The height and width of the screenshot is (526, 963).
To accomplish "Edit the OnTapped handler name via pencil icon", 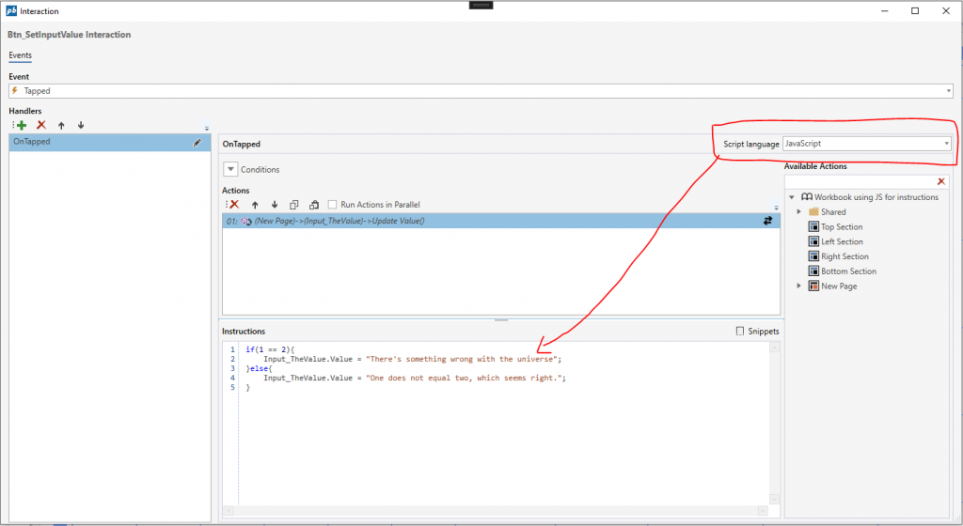I will [x=197, y=143].
